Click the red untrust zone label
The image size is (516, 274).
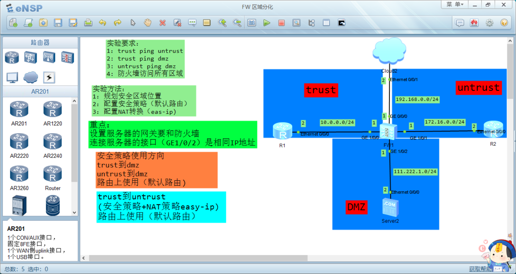click(x=479, y=88)
